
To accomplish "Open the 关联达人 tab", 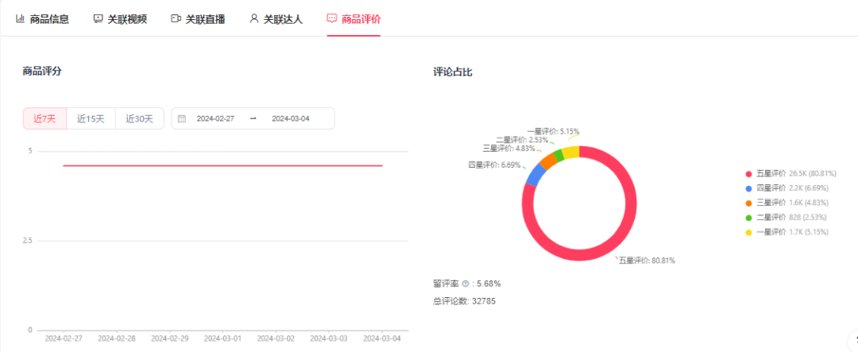I will (276, 19).
